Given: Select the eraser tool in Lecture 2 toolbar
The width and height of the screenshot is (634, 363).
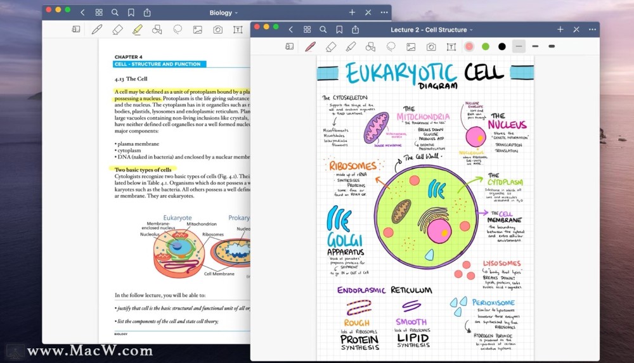Looking at the screenshot, I should (x=331, y=47).
